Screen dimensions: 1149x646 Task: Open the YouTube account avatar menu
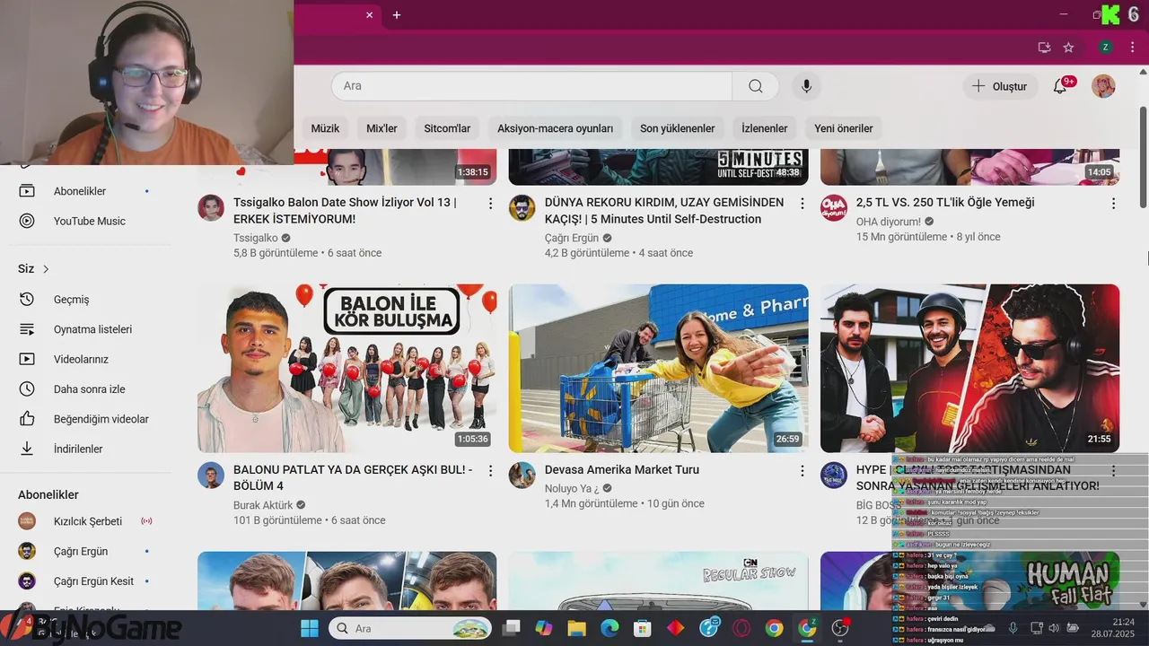1103,86
